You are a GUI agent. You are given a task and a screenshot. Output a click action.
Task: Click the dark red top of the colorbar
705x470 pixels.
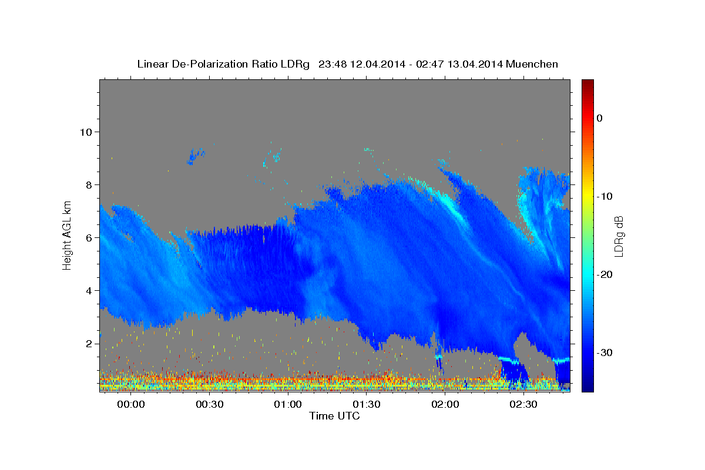click(x=587, y=83)
